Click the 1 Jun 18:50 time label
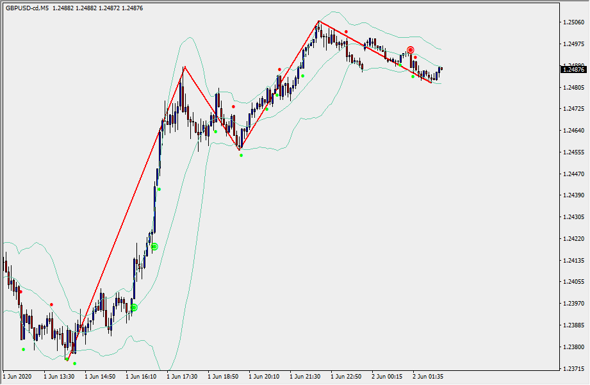This screenshot has width=590, height=385. point(224,377)
